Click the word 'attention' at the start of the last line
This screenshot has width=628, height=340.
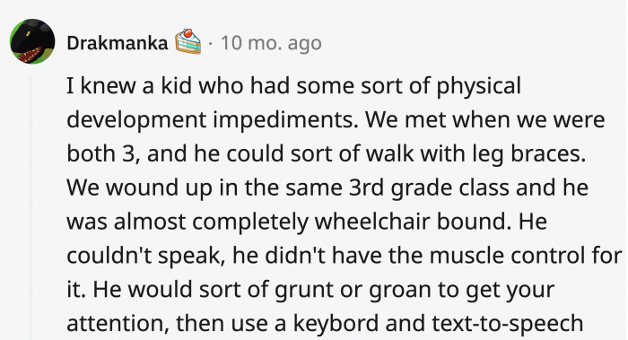(x=118, y=323)
